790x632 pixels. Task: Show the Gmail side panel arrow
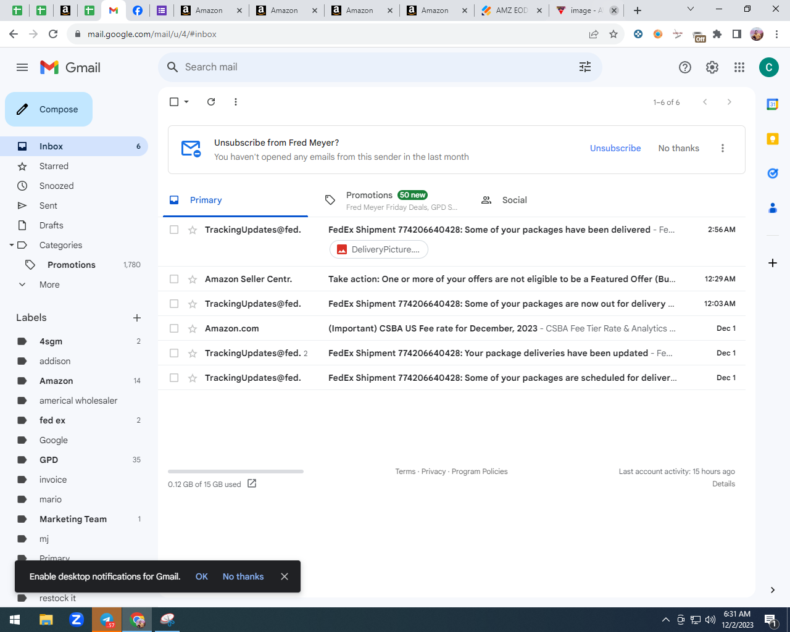coord(773,590)
